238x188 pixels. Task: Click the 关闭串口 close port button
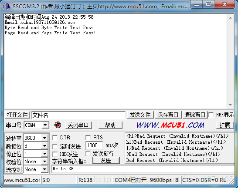click(x=78, y=125)
